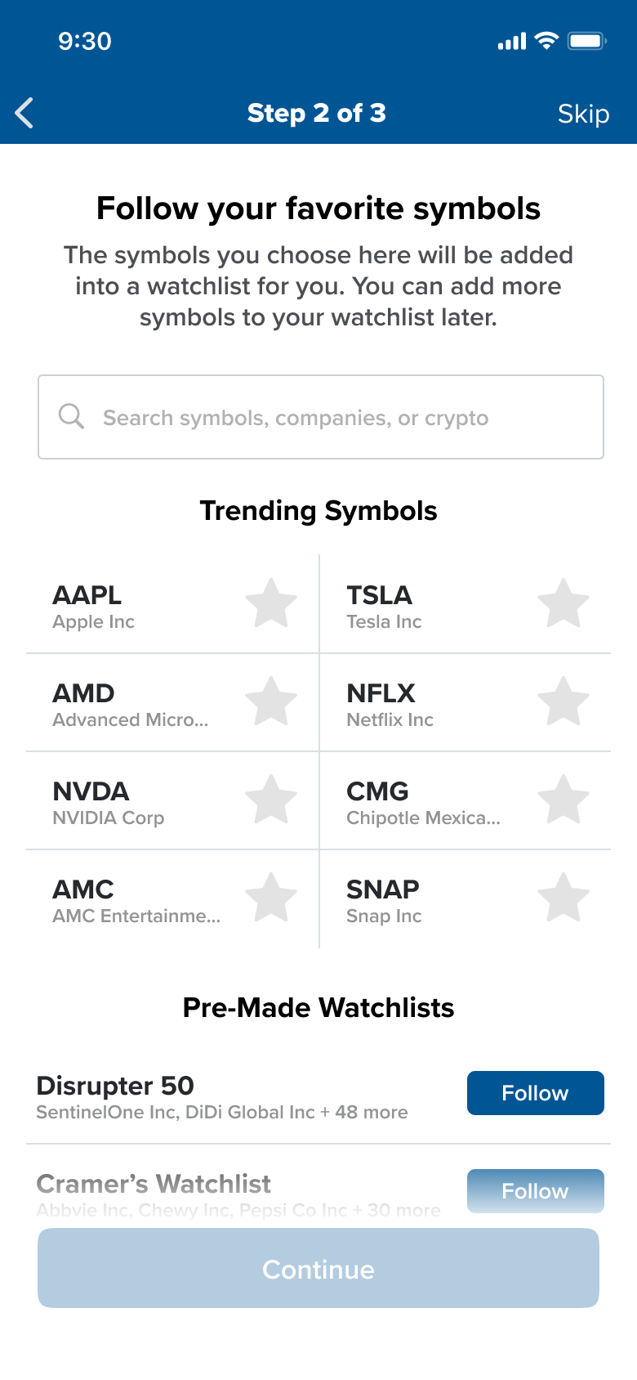
Task: Add NVDA via its star icon
Action: coord(271,800)
